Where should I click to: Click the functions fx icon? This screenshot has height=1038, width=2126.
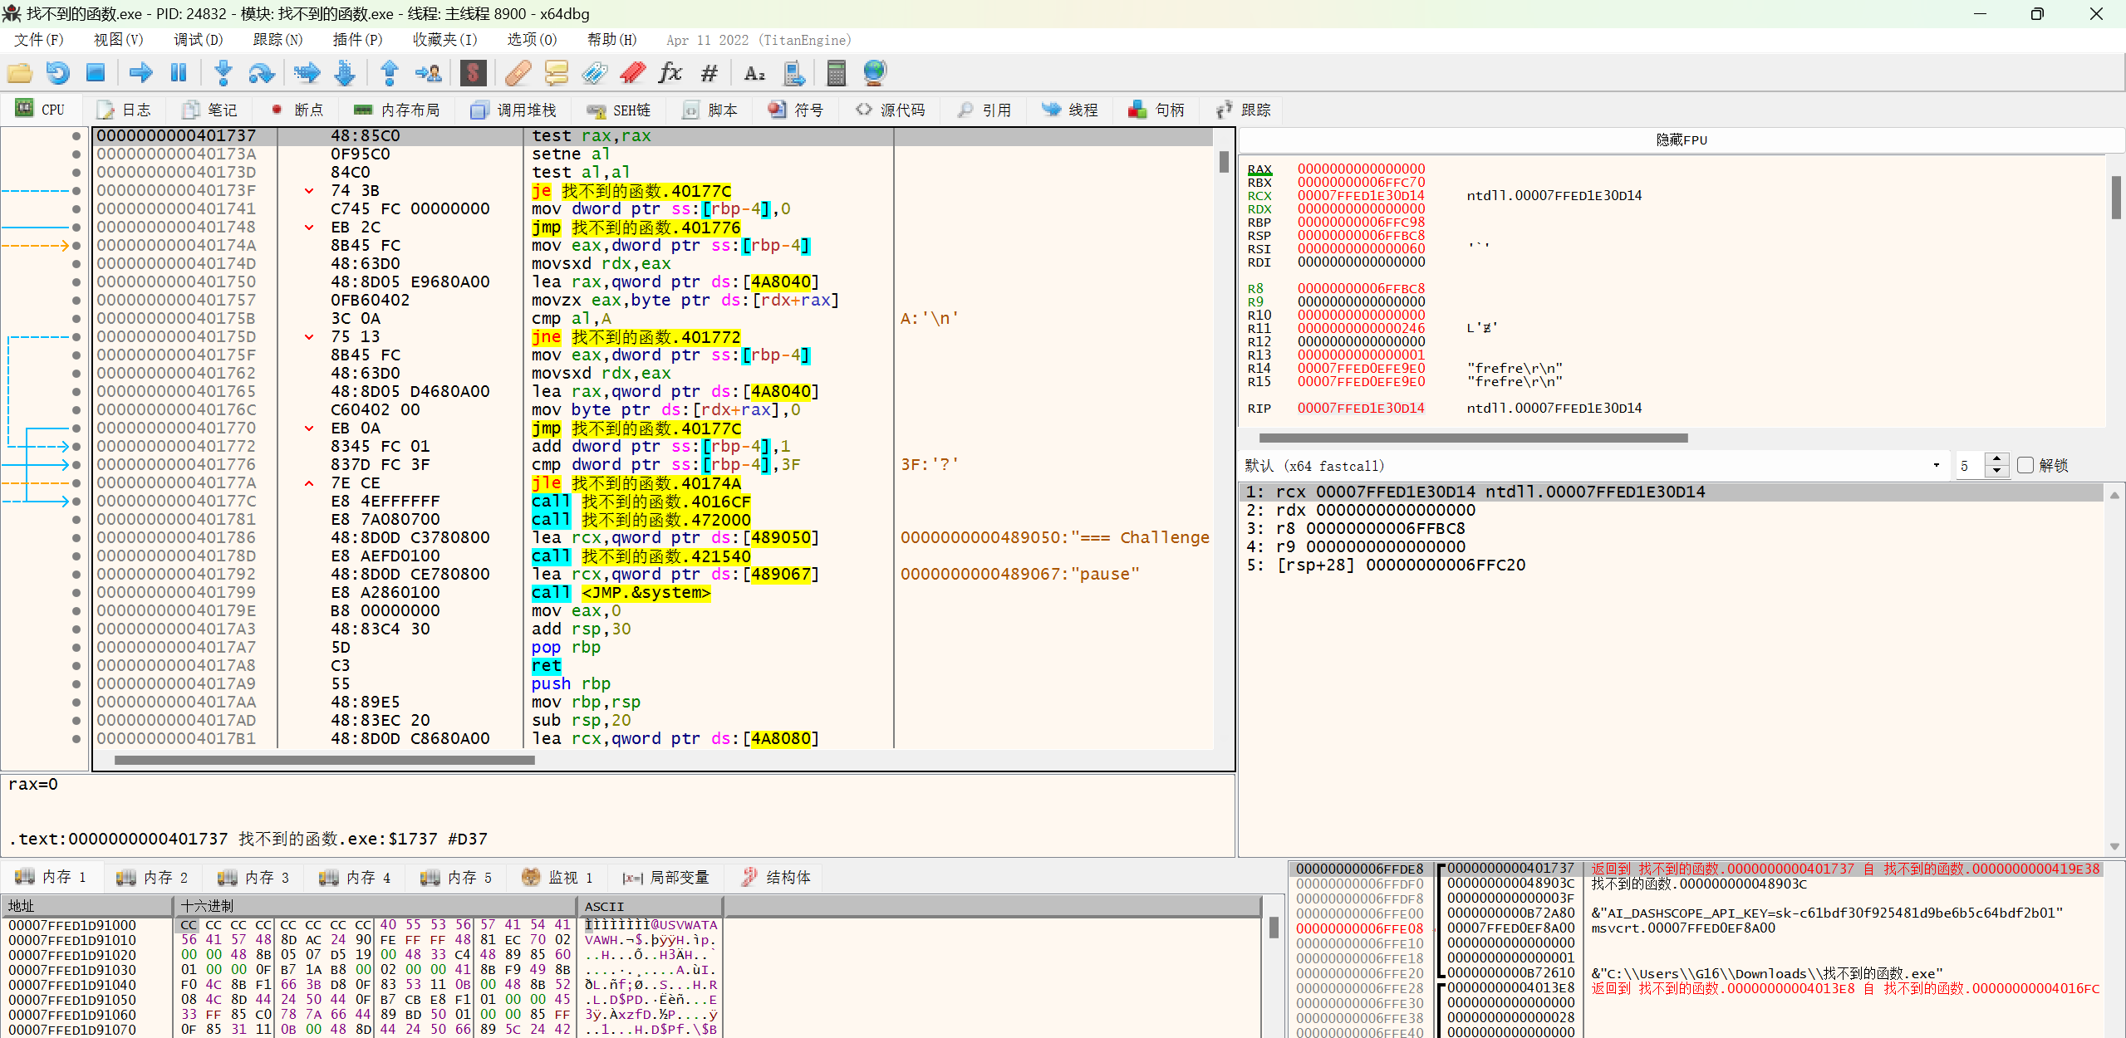click(x=670, y=73)
